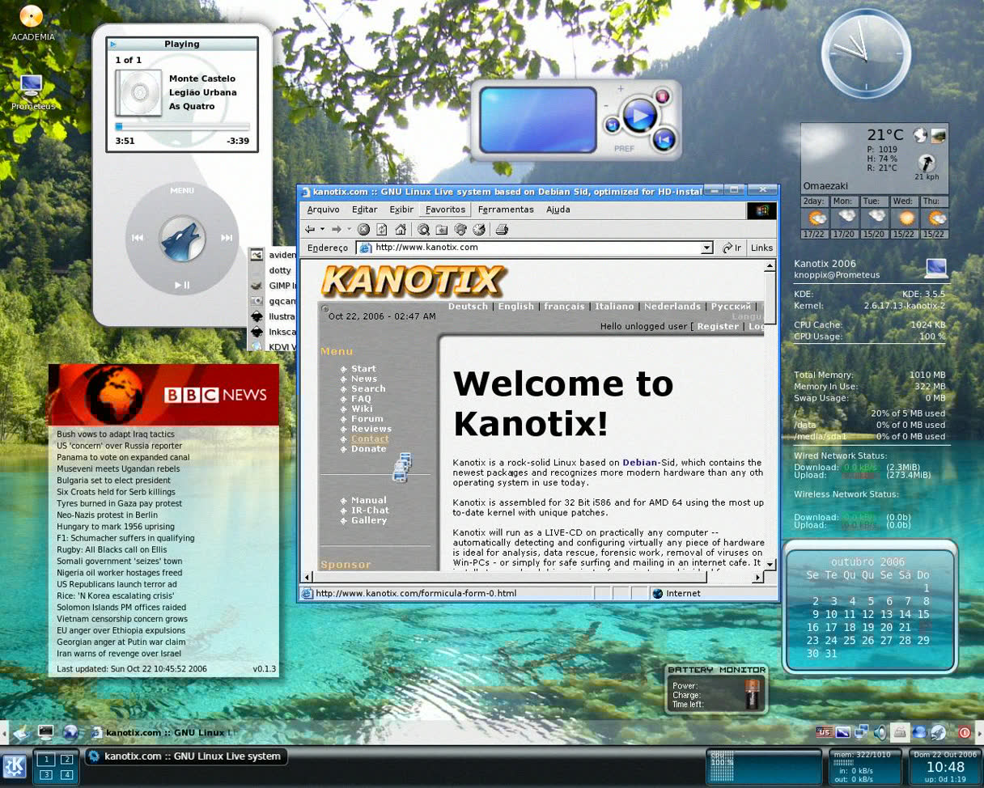This screenshot has height=788, width=984.
Task: Click the wind direction compass in weather widget
Action: click(927, 163)
